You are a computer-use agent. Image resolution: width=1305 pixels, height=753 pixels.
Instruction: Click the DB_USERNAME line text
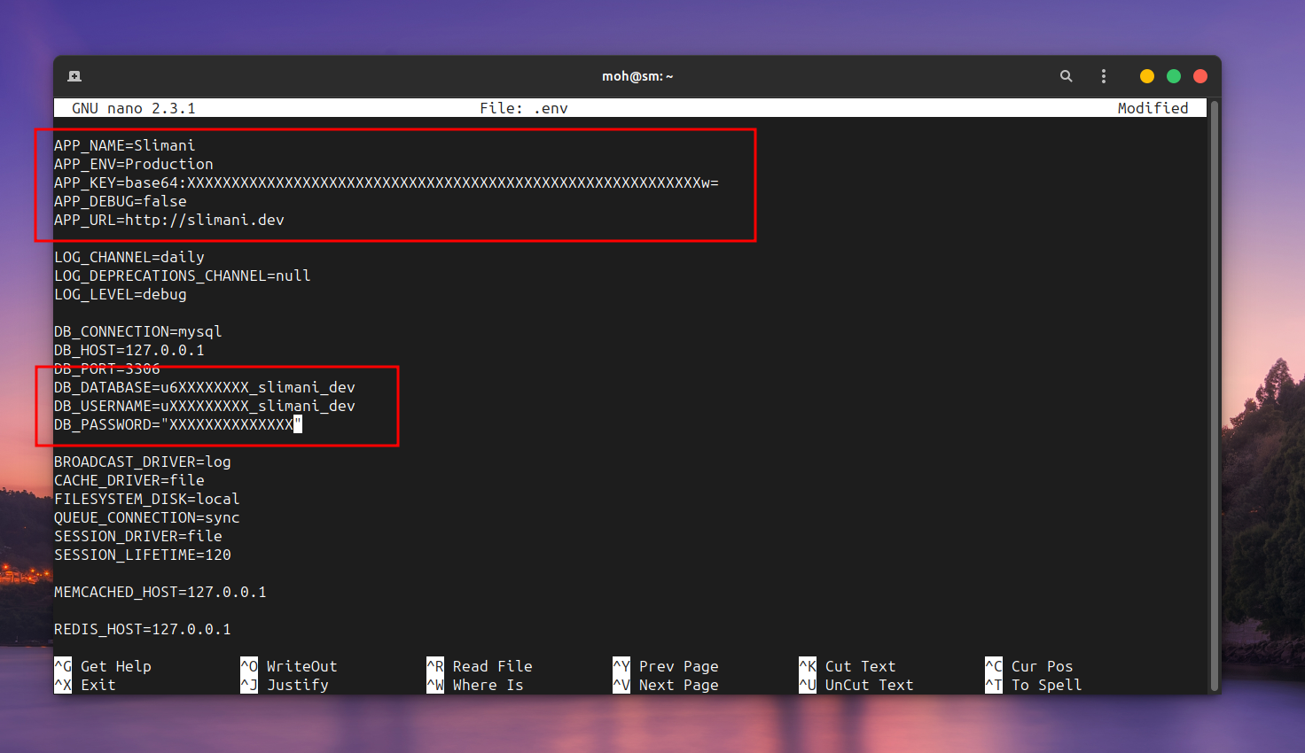click(x=204, y=406)
